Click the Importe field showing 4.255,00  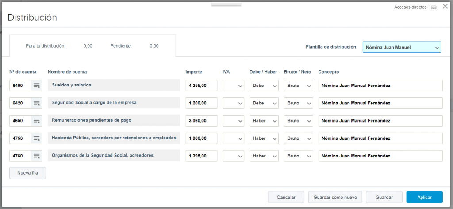coord(201,86)
